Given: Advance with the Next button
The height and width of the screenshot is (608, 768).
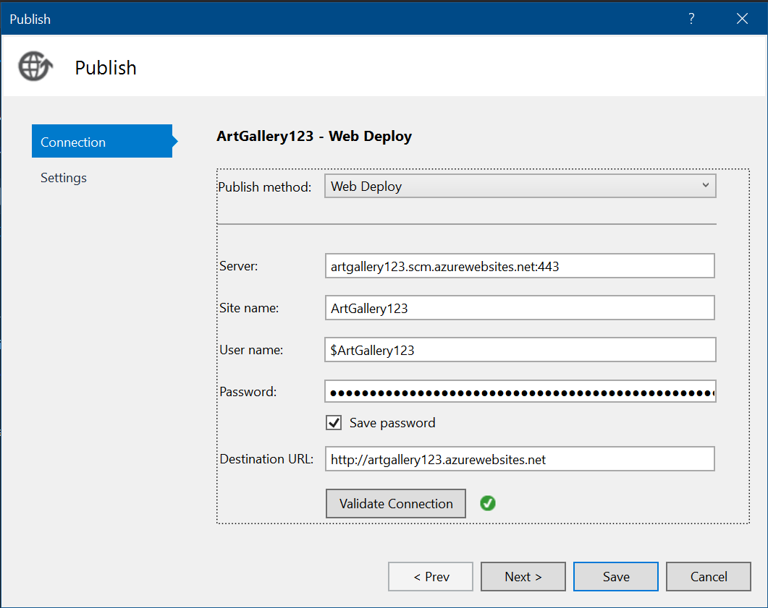Looking at the screenshot, I should click(523, 576).
